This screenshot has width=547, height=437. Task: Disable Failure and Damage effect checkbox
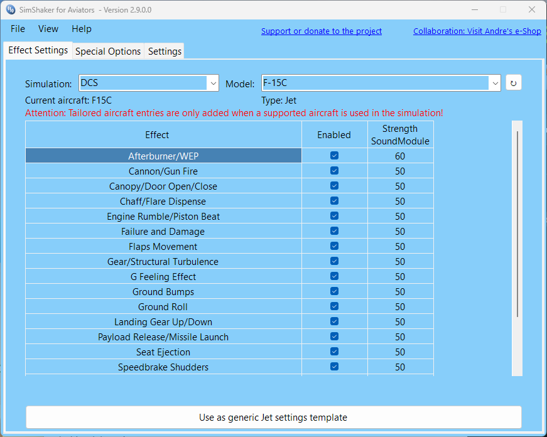click(x=334, y=231)
